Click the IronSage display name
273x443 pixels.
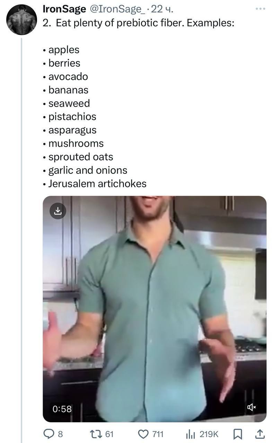(x=64, y=9)
